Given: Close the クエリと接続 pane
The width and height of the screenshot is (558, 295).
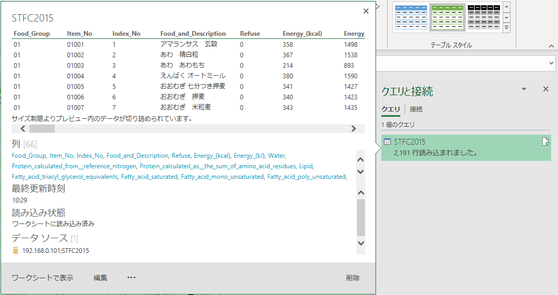Looking at the screenshot, I should 546,89.
